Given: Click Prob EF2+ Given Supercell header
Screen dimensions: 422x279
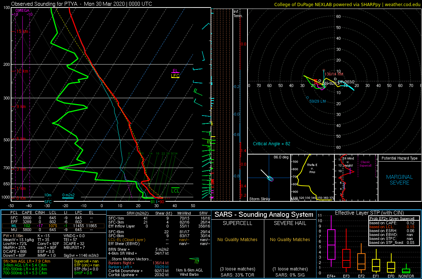Looking at the screenshot, I should point(392,219).
